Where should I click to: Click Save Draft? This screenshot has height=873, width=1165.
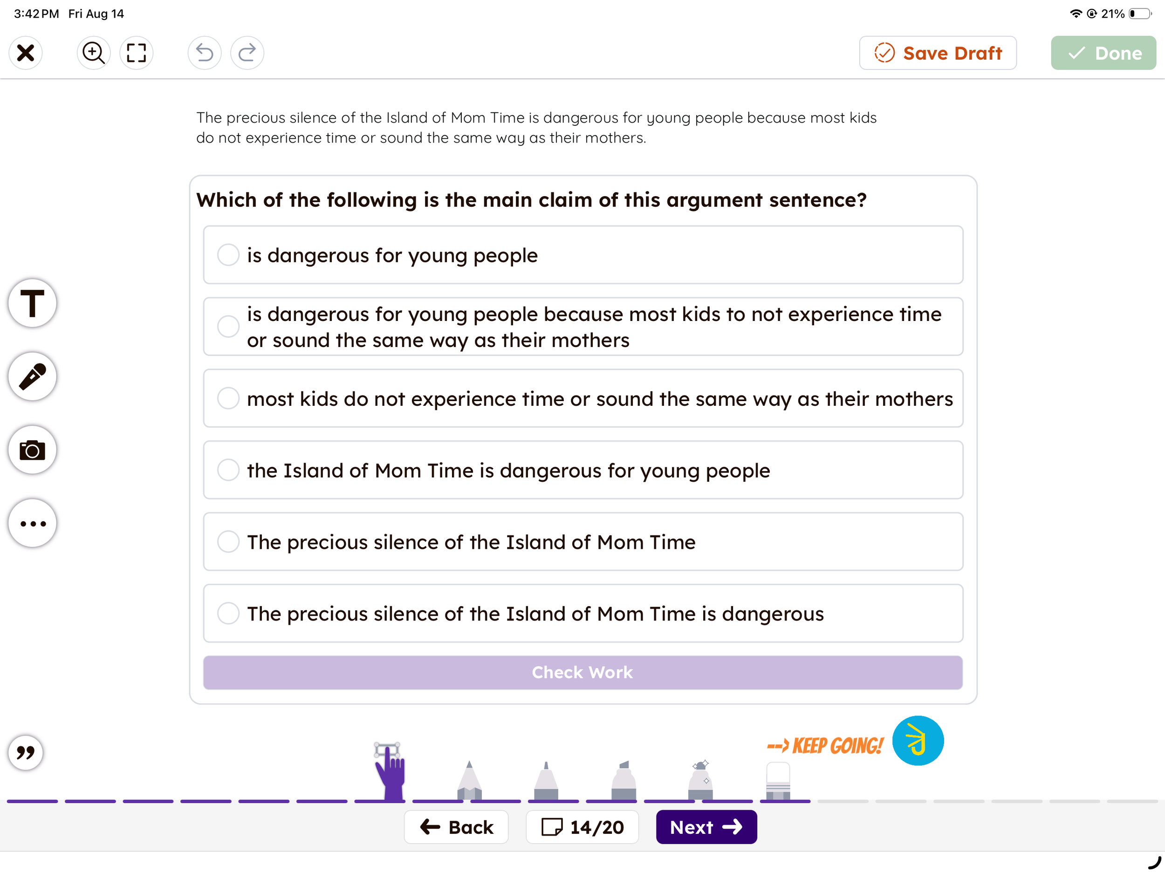938,53
